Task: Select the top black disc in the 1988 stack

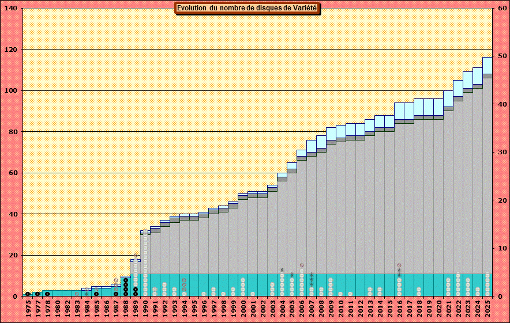Action: pos(126,280)
